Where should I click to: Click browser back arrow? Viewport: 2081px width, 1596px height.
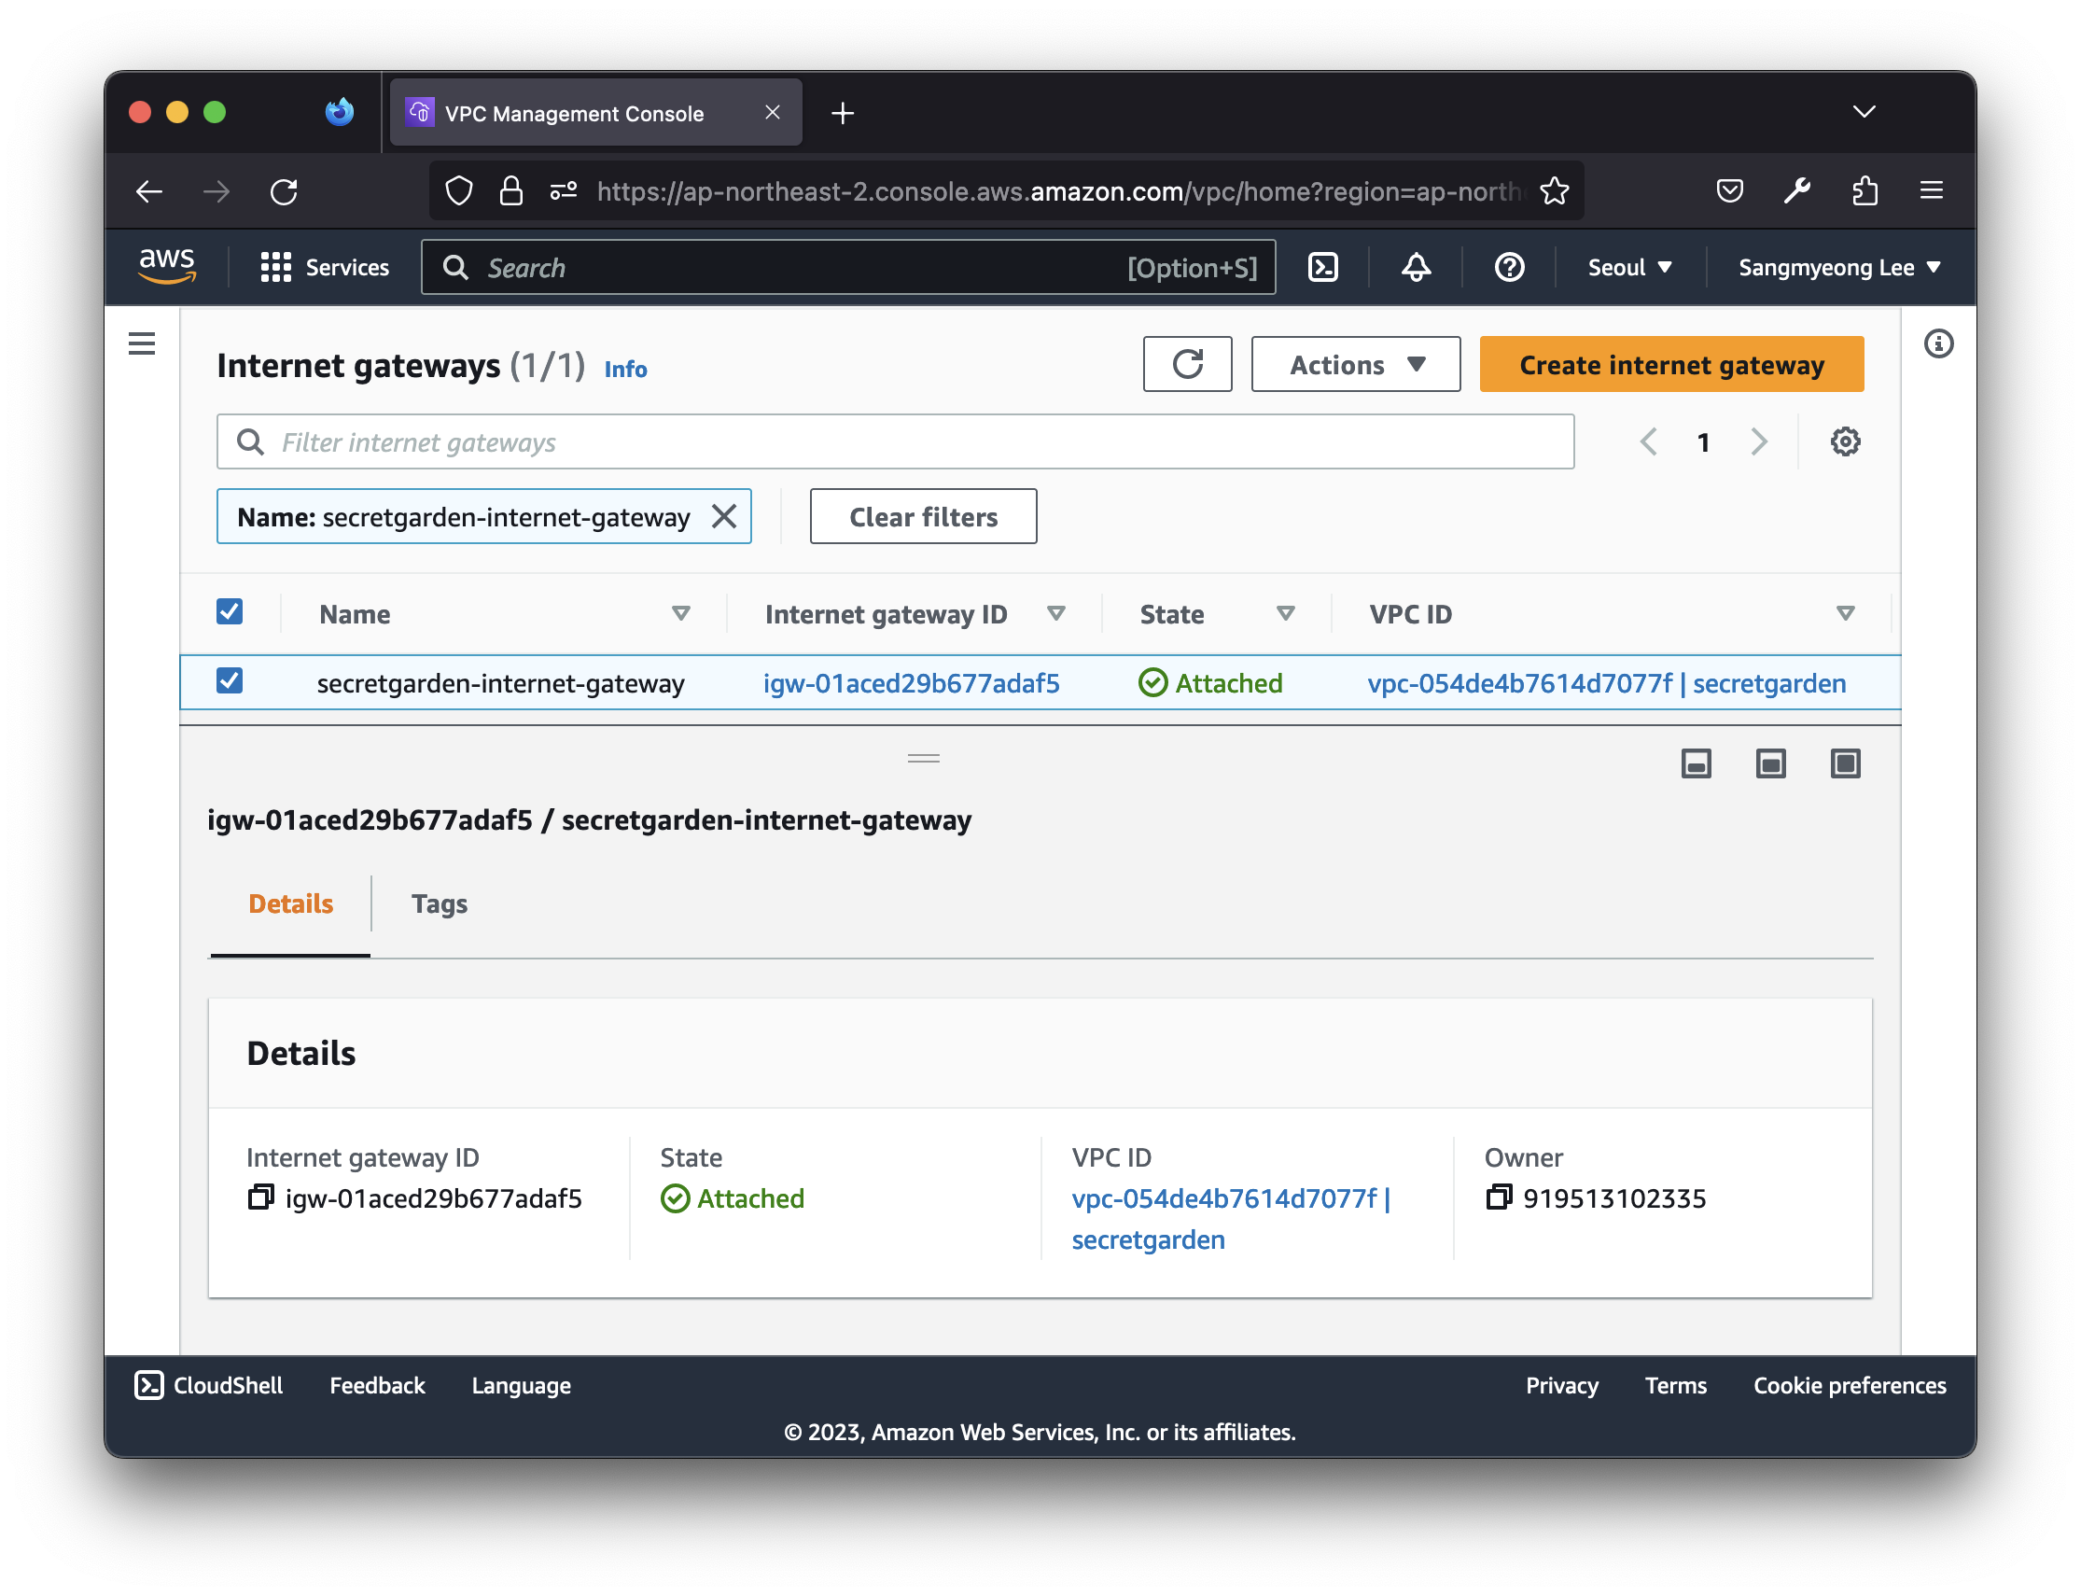(x=149, y=192)
